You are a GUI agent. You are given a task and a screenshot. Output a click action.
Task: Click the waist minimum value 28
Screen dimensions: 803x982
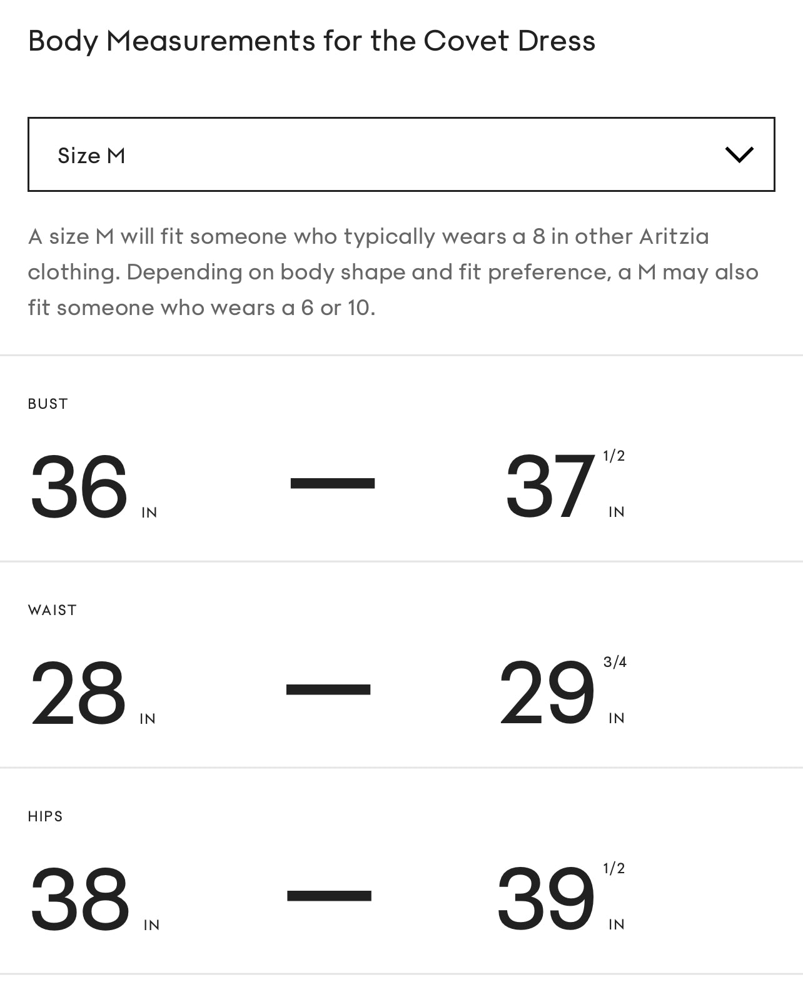tap(78, 693)
